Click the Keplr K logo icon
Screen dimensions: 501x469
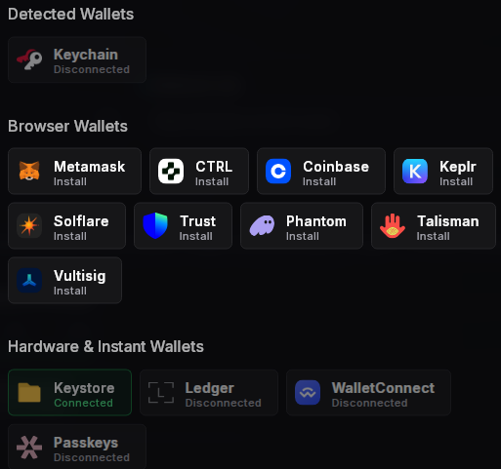tap(415, 171)
